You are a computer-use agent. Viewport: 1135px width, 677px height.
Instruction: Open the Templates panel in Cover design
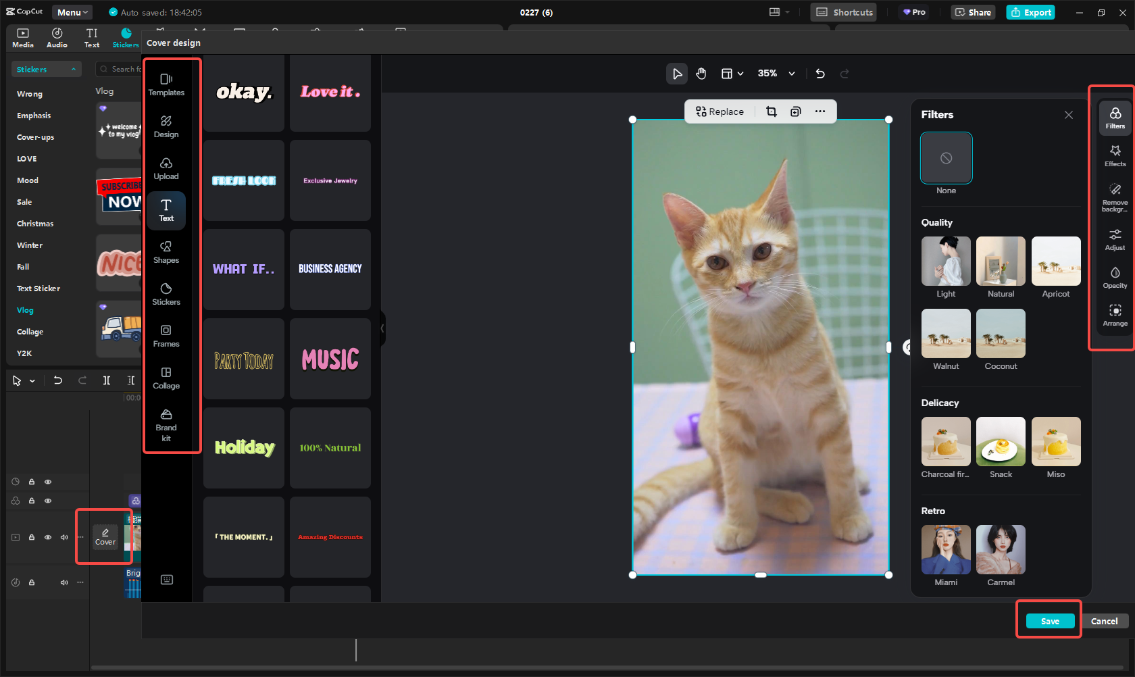pos(166,85)
